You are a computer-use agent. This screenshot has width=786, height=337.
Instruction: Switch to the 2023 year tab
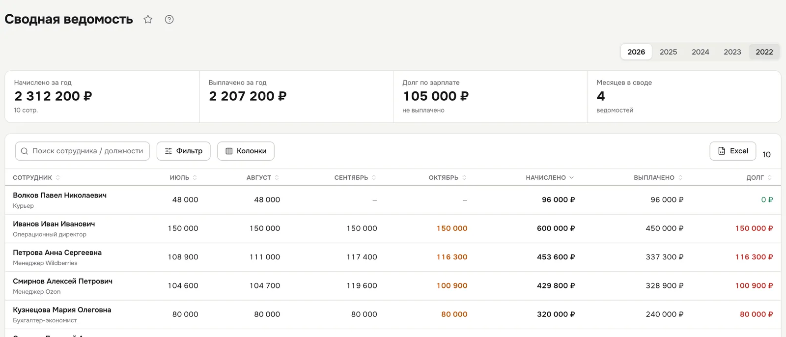click(x=732, y=52)
